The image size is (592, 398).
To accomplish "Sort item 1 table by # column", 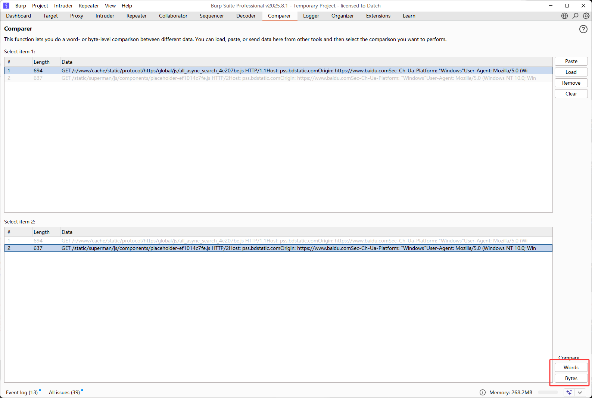I will (x=18, y=62).
